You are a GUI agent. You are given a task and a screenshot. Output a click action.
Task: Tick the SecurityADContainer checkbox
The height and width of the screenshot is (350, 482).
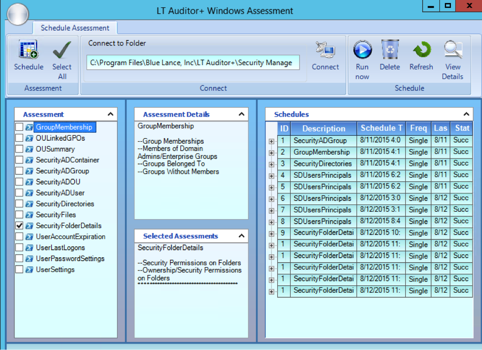click(19, 159)
